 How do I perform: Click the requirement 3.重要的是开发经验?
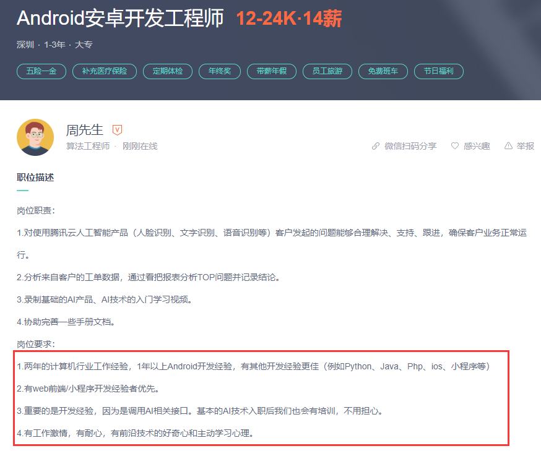(x=200, y=411)
